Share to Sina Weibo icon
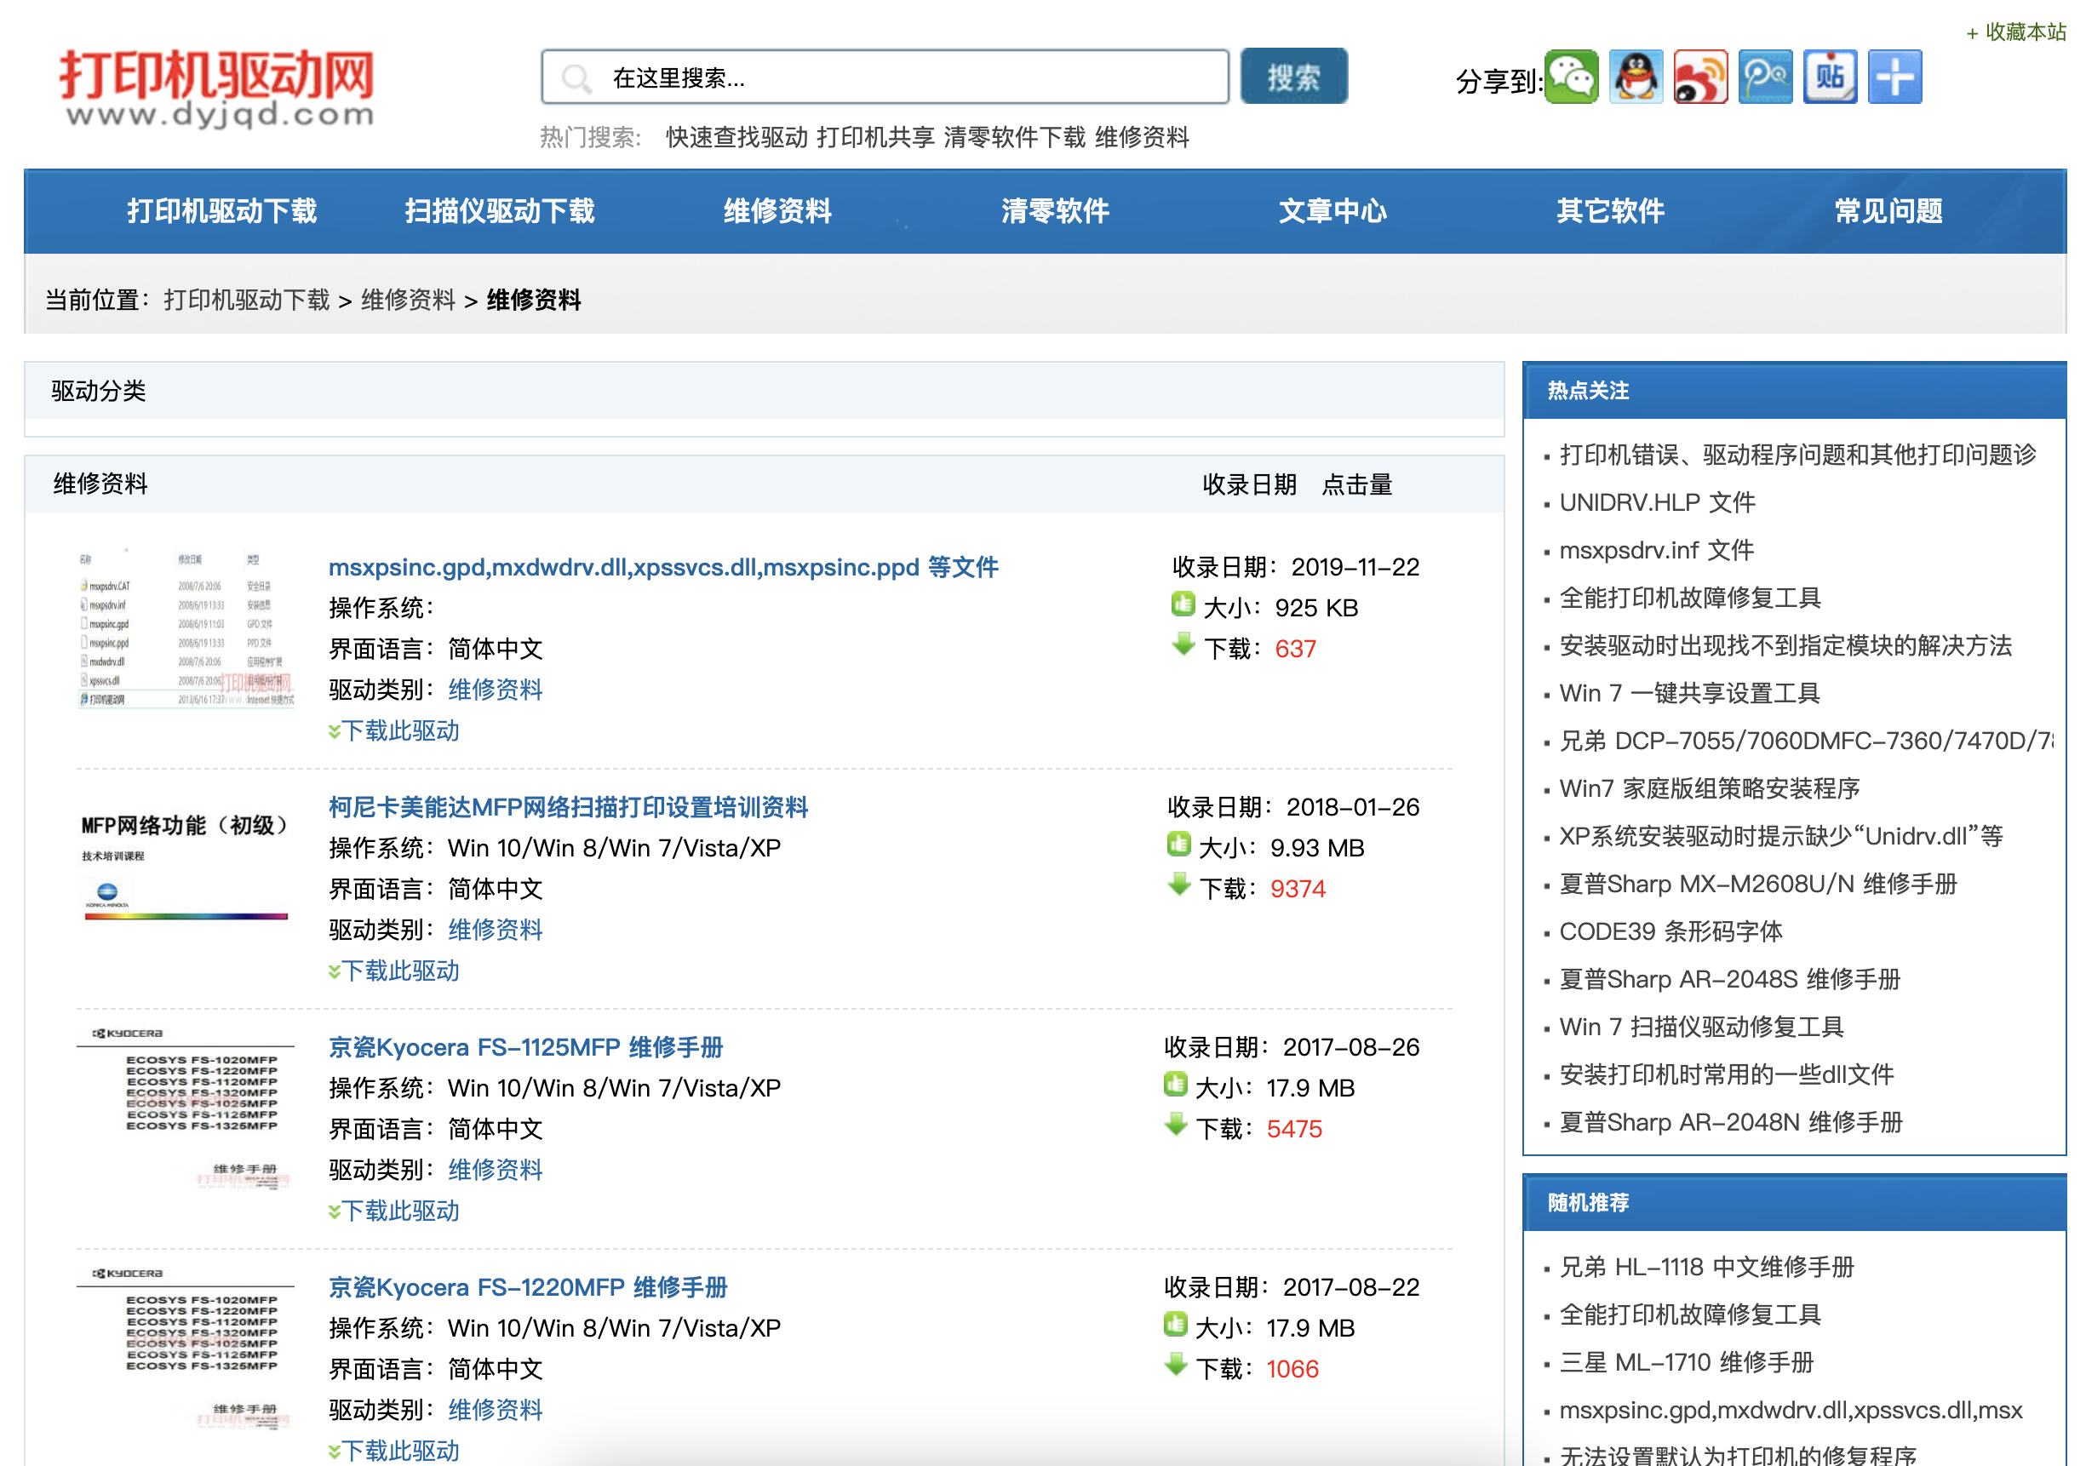Image resolution: width=2086 pixels, height=1466 pixels. coord(1701,77)
